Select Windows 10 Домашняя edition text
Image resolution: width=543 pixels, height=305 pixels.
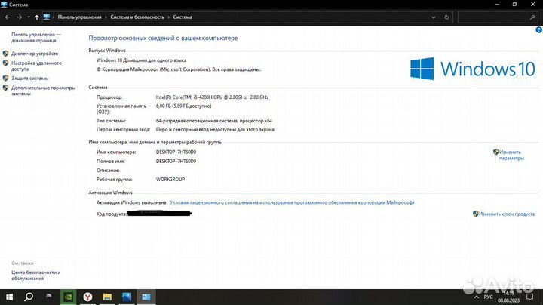(x=141, y=60)
